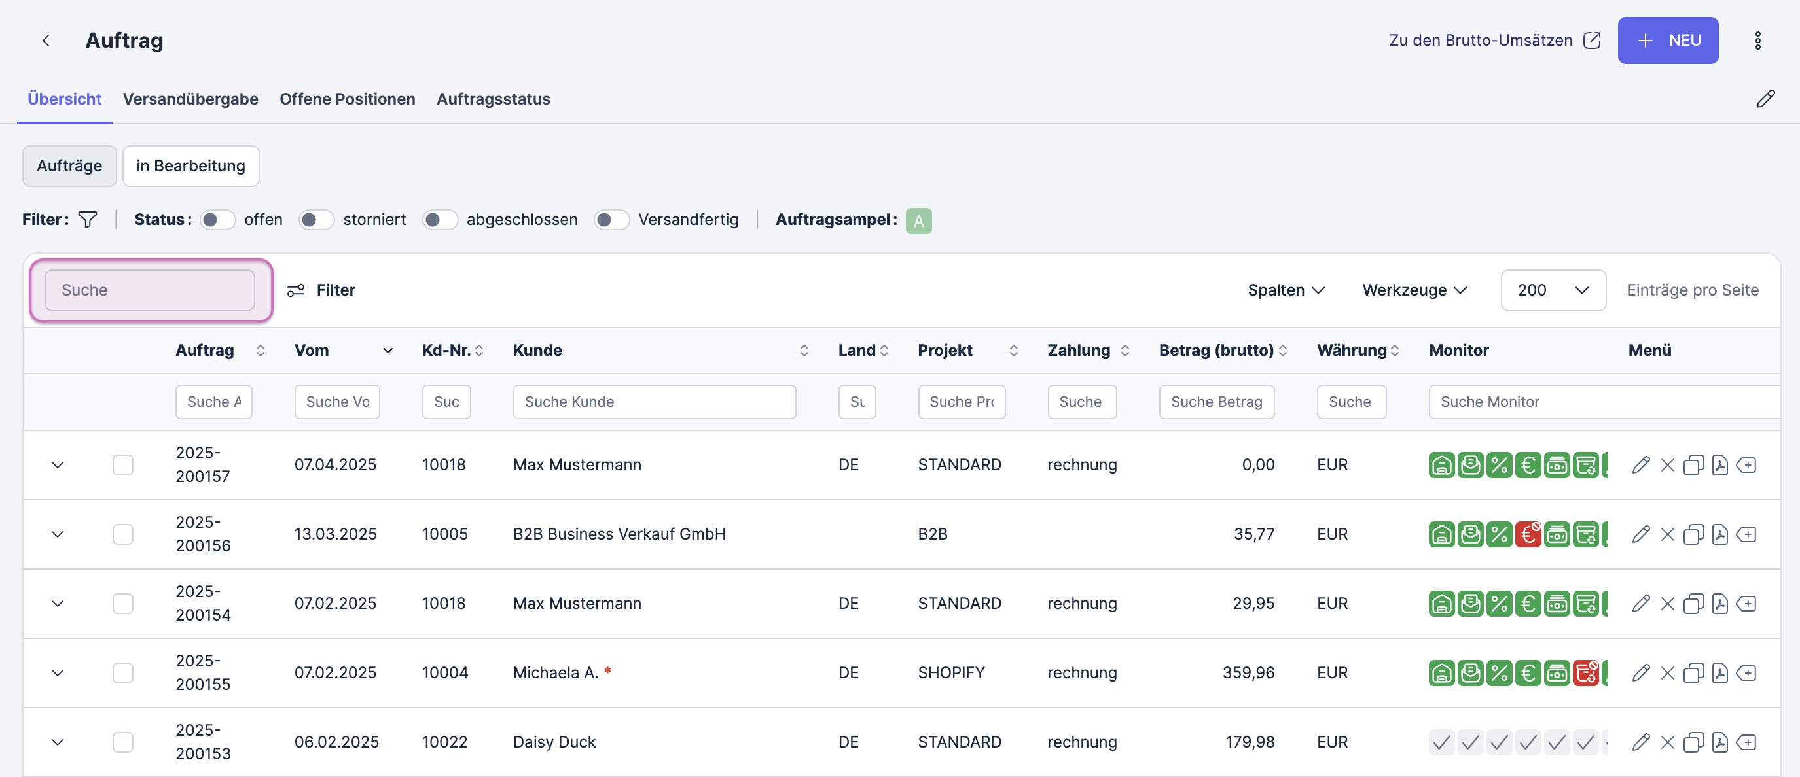1800x777 pixels.
Task: Open the Spalten dropdown
Action: click(x=1286, y=290)
